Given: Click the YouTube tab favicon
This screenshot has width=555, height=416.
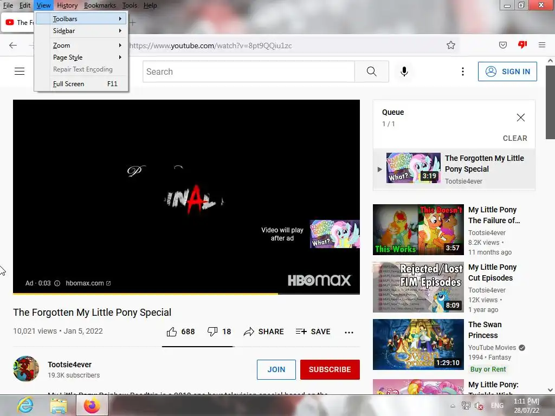Looking at the screenshot, I should 10,22.
